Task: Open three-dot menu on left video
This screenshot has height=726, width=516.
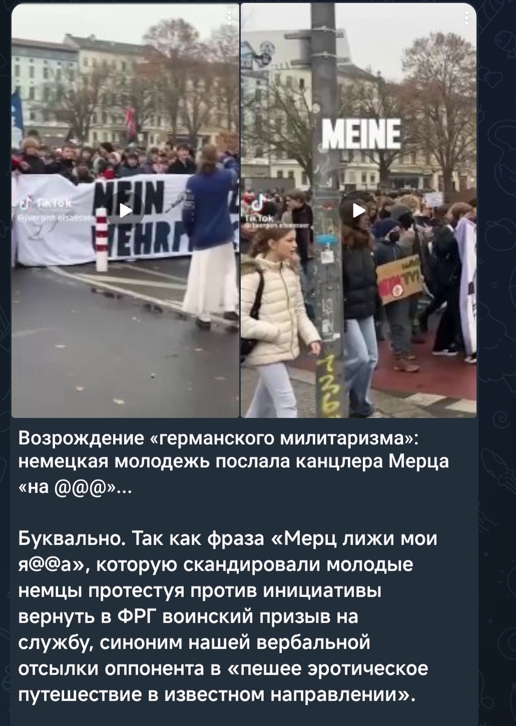Action: click(x=229, y=18)
